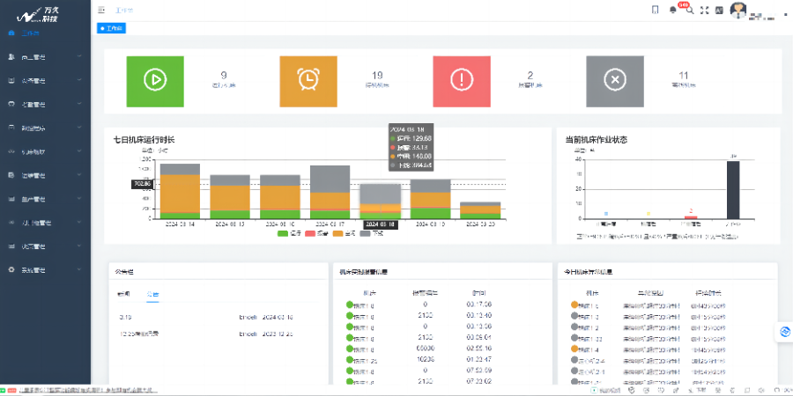793x396 pixels.
Task: Toggle fullscreen with the four-arrow icon
Action: 704,10
